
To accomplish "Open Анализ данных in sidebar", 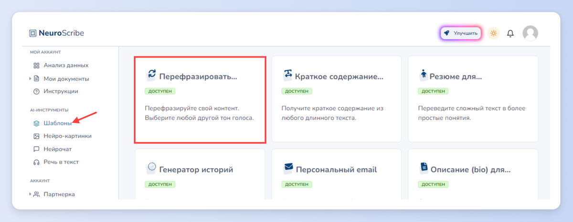I will [x=66, y=65].
